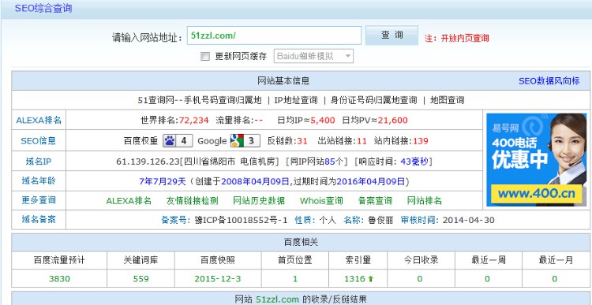Click 51zzl.com link in results header

click(277, 299)
